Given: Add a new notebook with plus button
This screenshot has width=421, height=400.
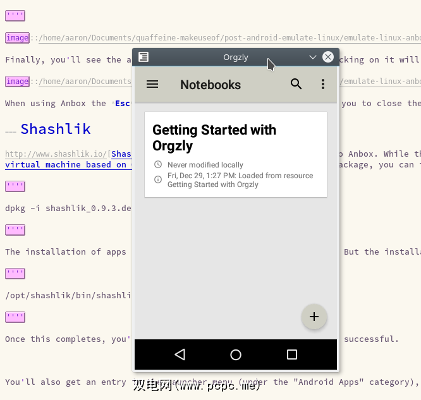Looking at the screenshot, I should [314, 317].
